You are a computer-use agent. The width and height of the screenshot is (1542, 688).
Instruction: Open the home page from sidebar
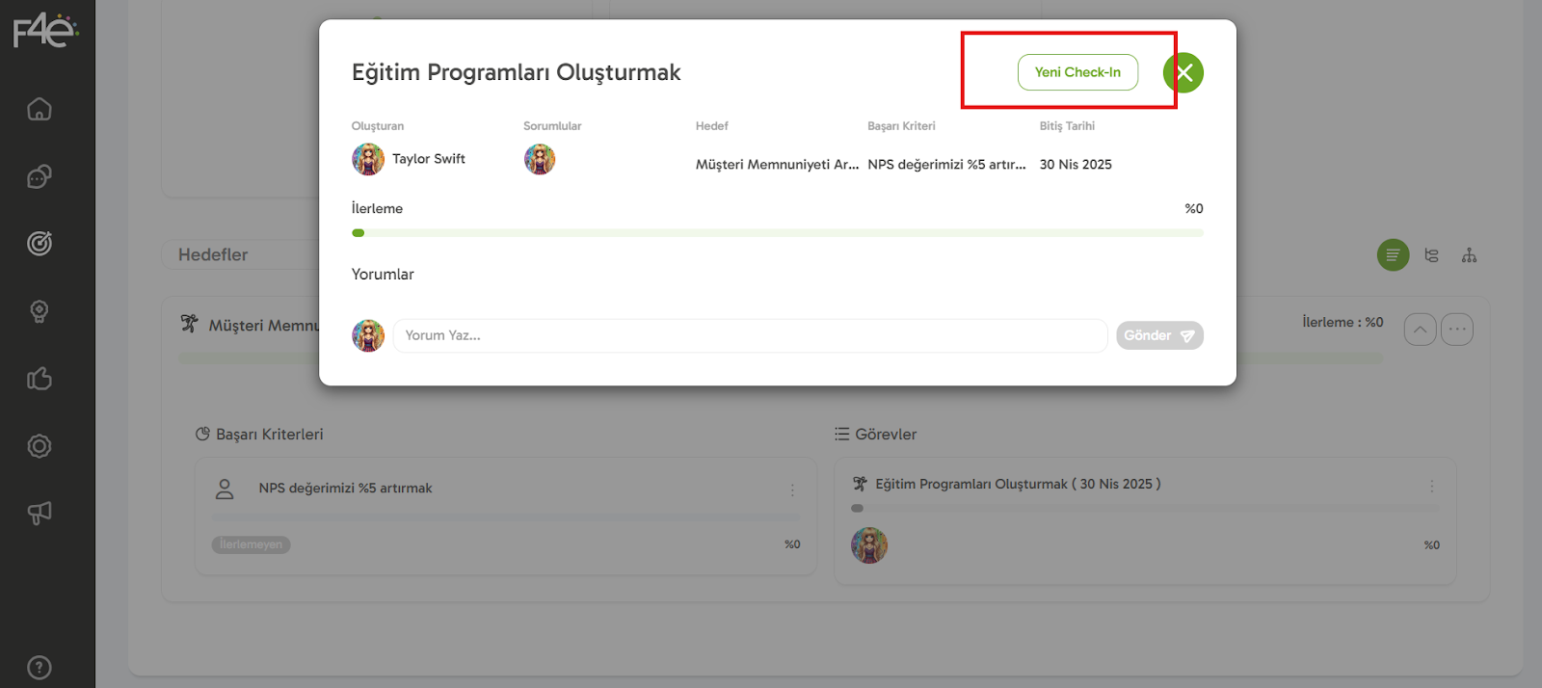pyautogui.click(x=40, y=109)
